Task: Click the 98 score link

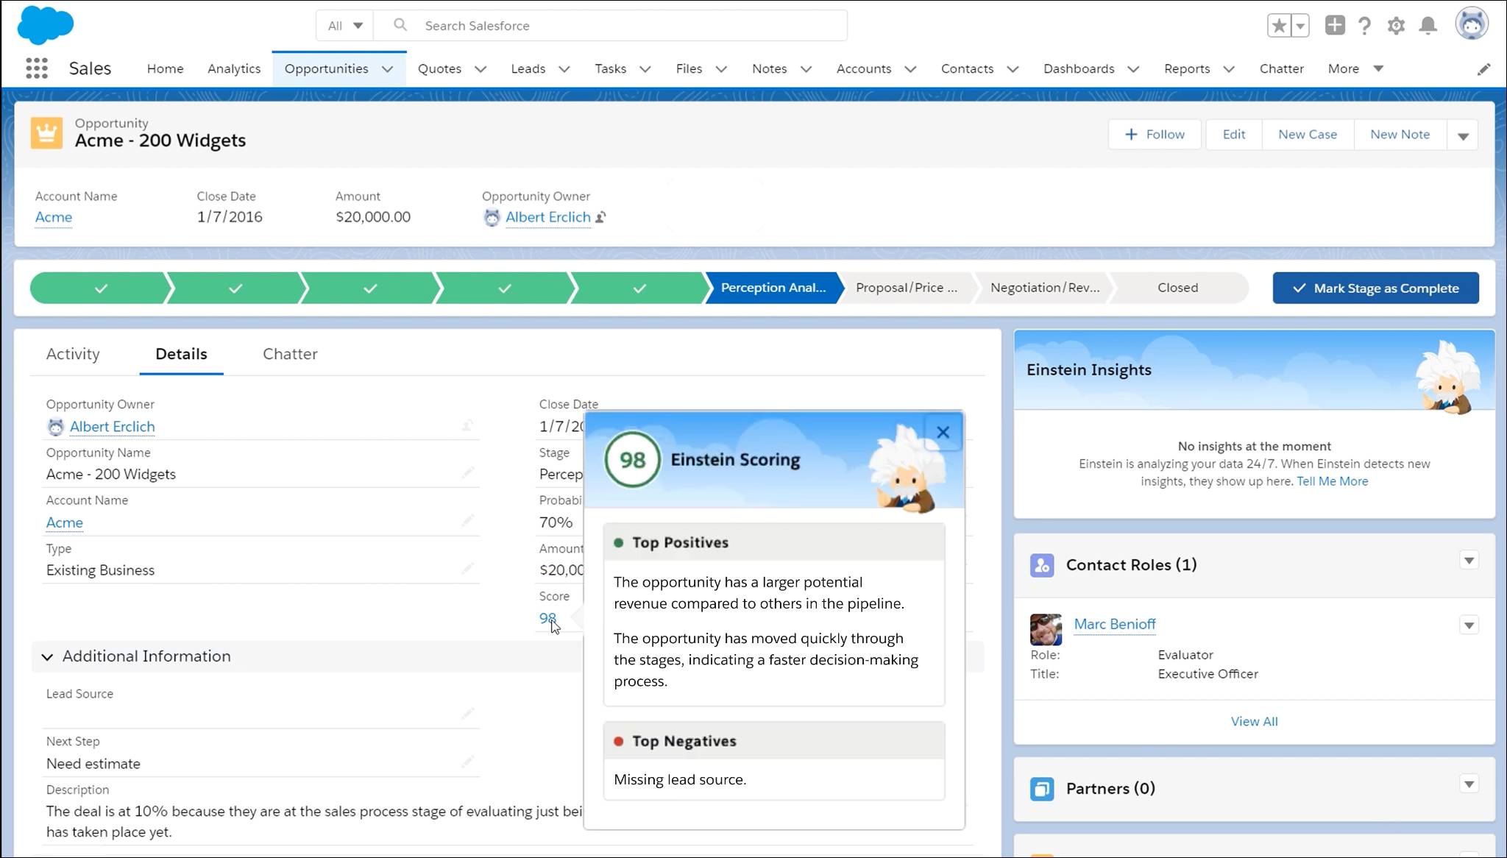Action: [x=547, y=618]
